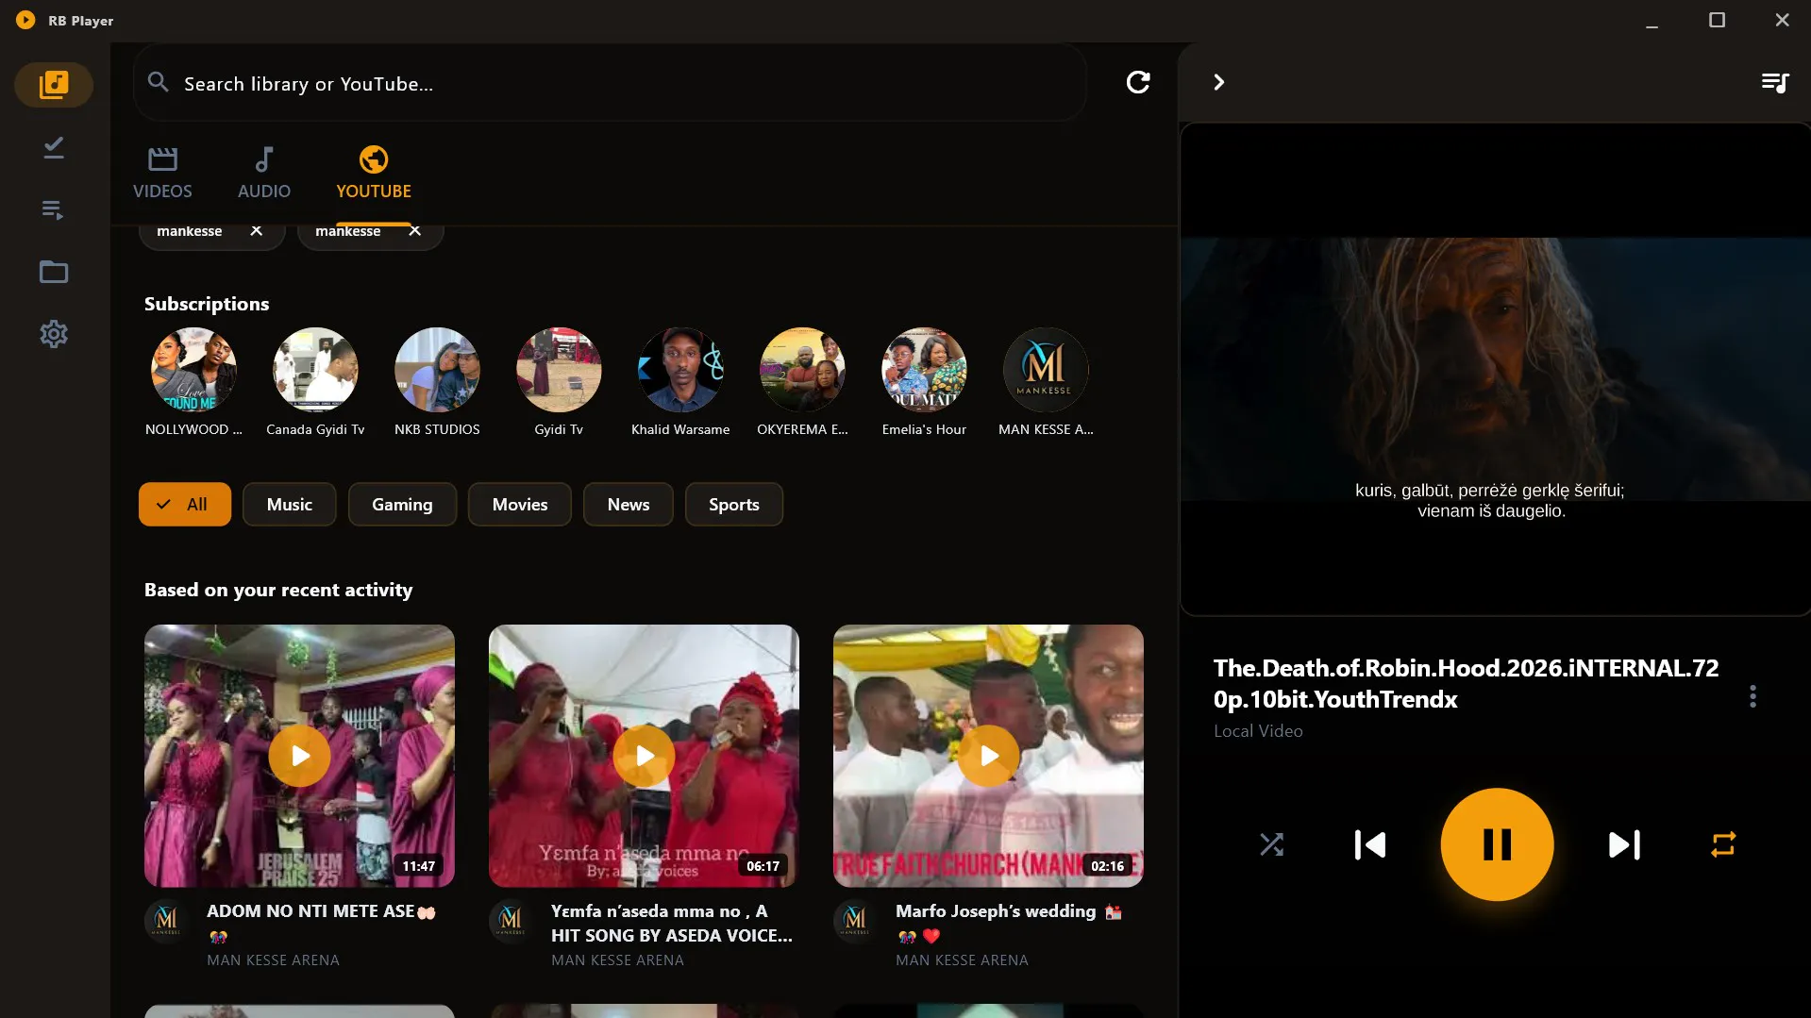This screenshot has height=1018, width=1811.
Task: Maximize the RB Player window
Action: (1717, 20)
